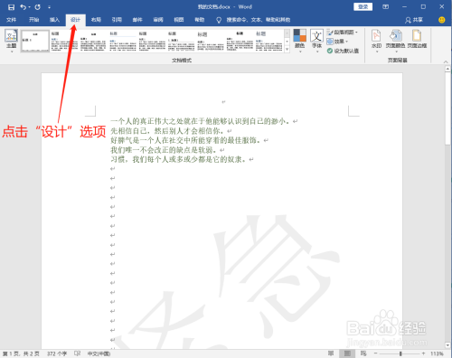Undo the last action
Screen dimensions: 452x358
(23, 7)
